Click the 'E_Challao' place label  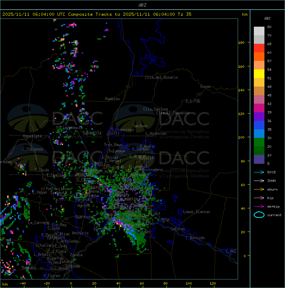56,175
